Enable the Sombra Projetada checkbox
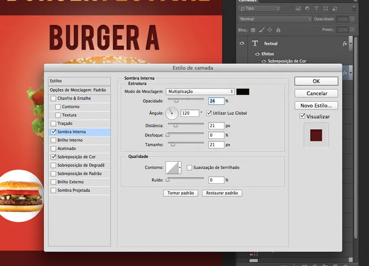Image resolution: width=369 pixels, height=266 pixels. 53,190
